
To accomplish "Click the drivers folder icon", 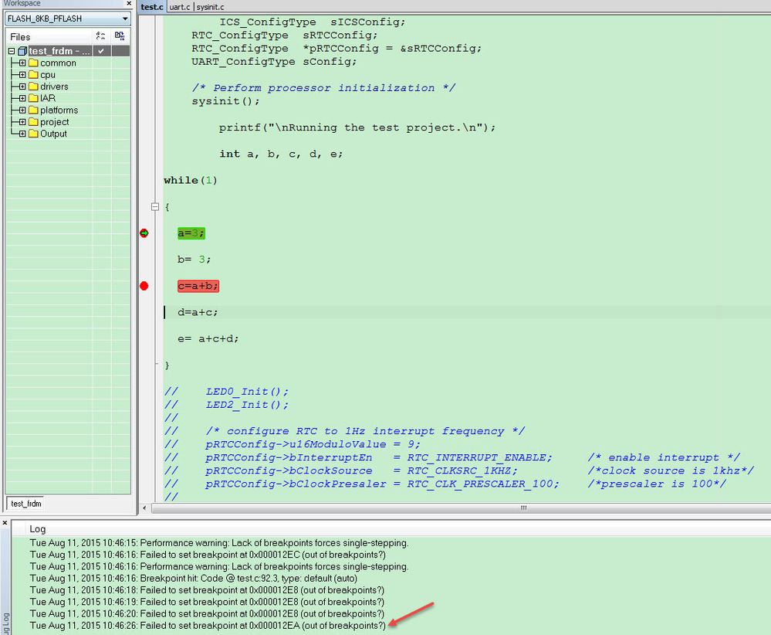I will 33,87.
